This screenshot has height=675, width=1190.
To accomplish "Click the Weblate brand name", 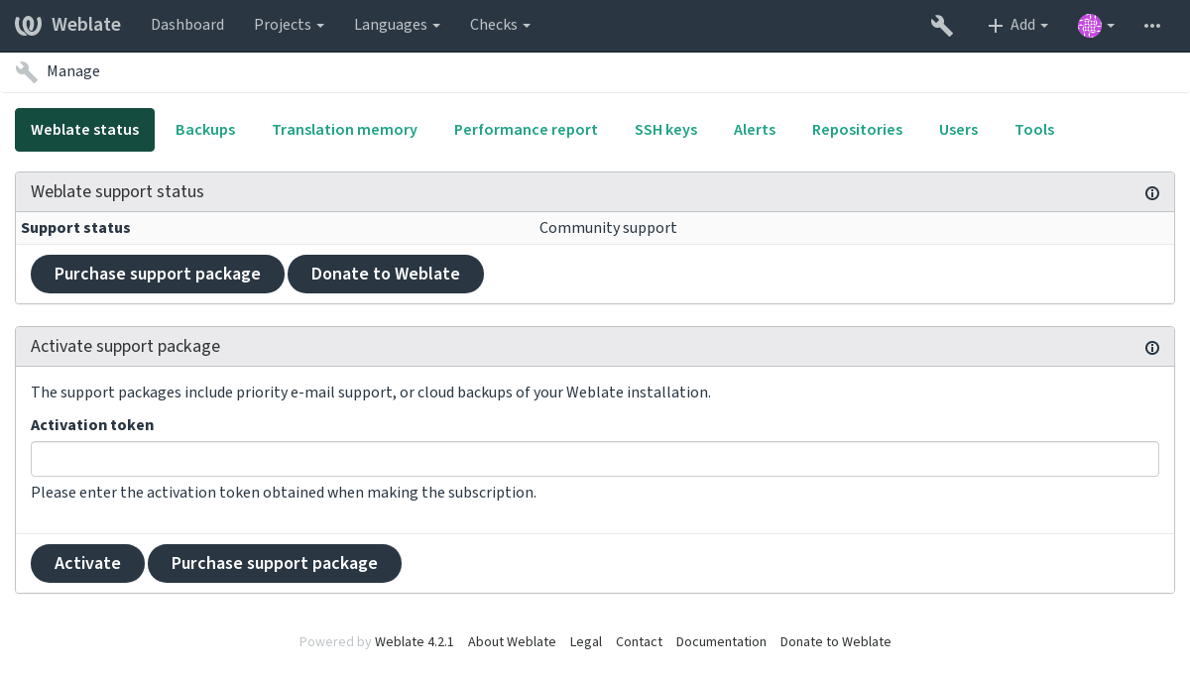I will [86, 25].
